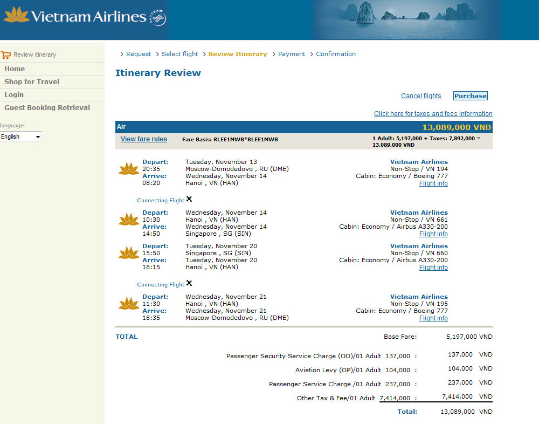The height and width of the screenshot is (424, 539).
Task: Click the 1 Adult fare breakdown text
Action: pyautogui.click(x=426, y=141)
